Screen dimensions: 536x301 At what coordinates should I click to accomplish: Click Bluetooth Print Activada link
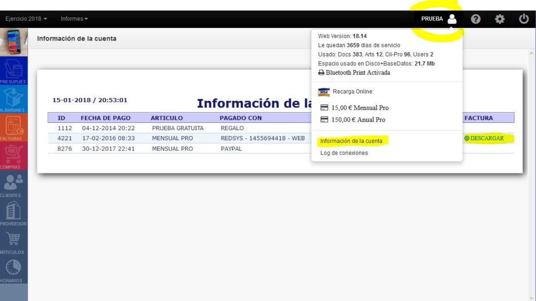point(358,73)
